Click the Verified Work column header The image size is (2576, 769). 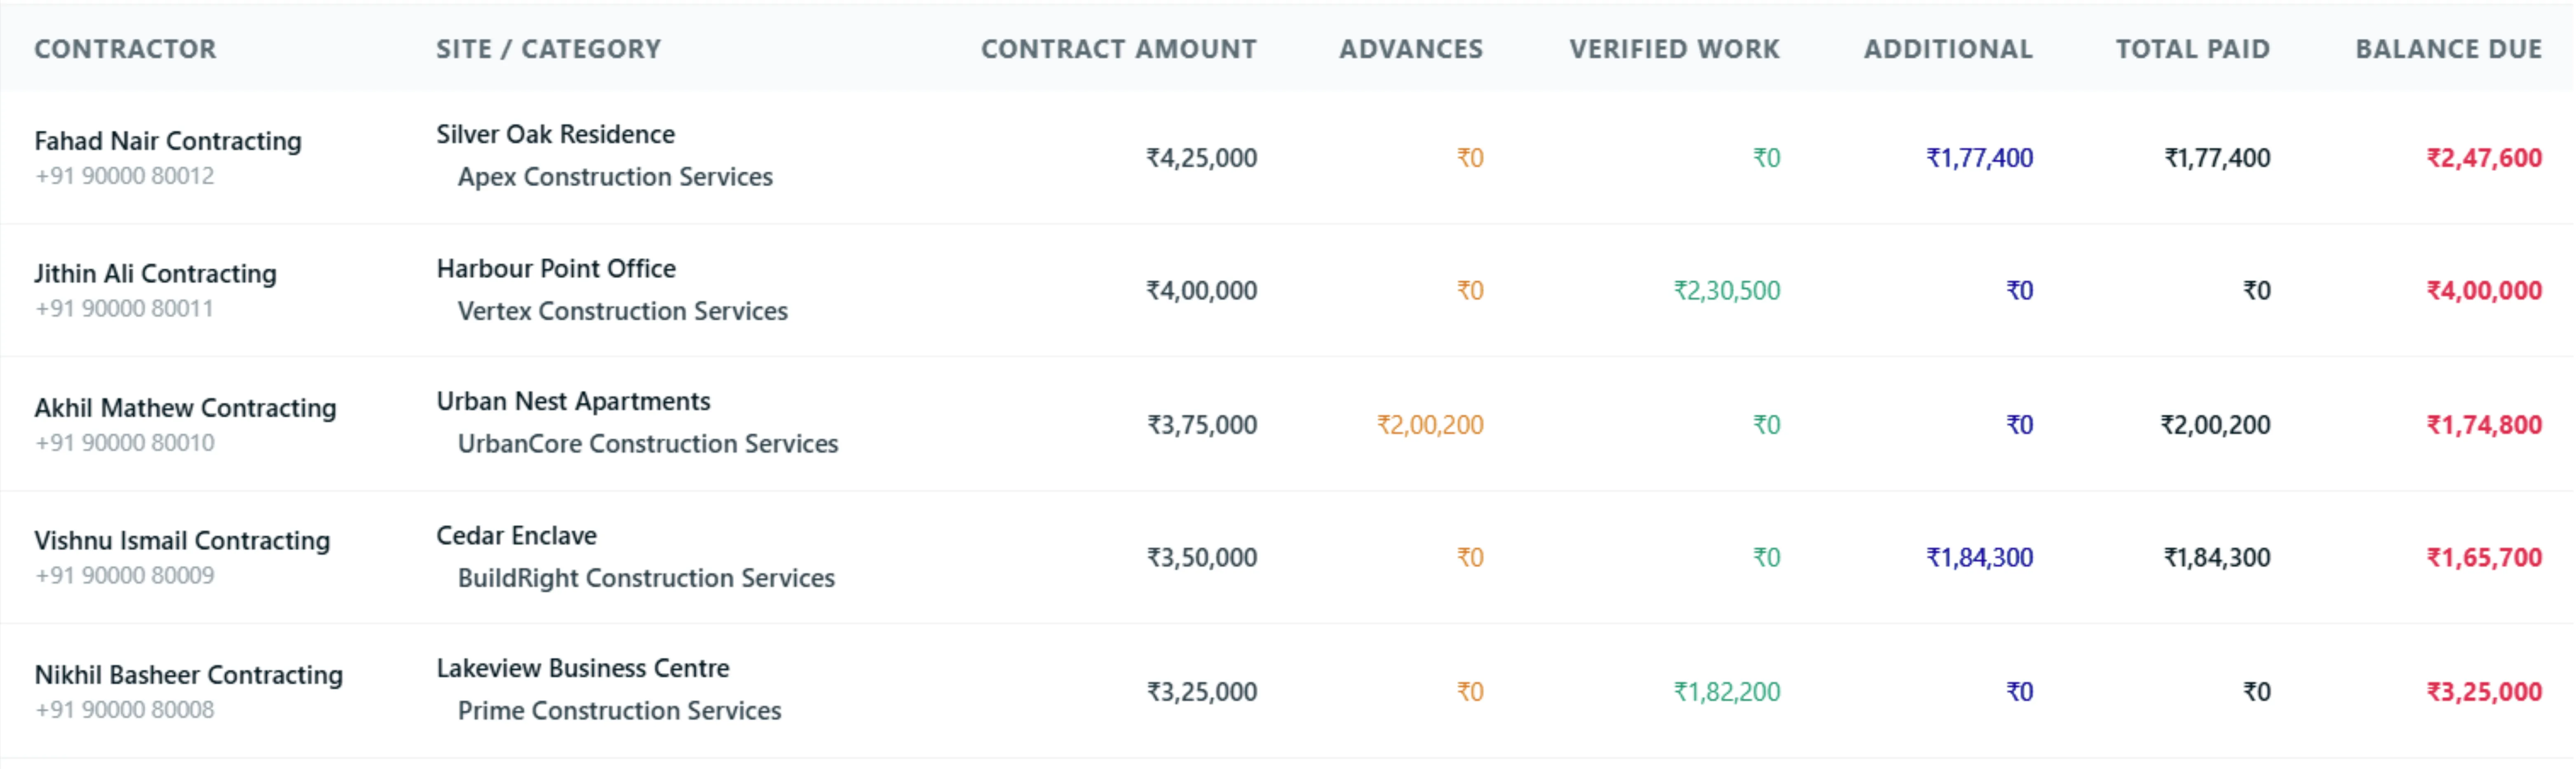tap(1674, 49)
